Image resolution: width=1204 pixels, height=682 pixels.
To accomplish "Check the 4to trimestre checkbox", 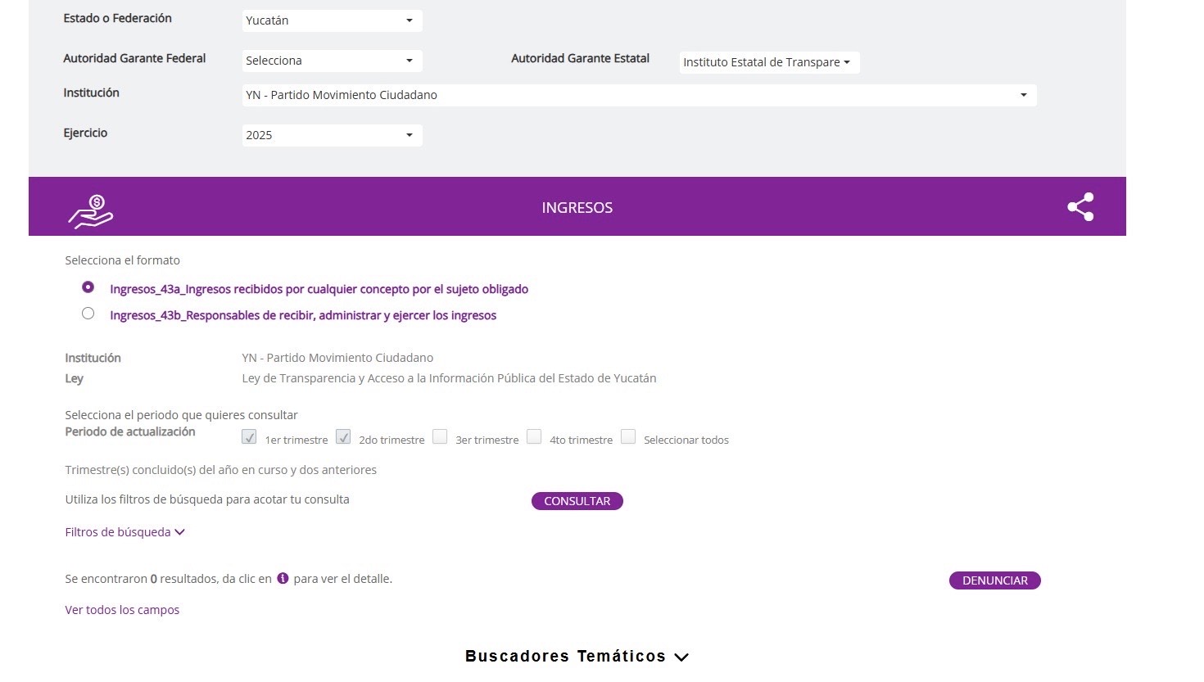I will tap(534, 437).
